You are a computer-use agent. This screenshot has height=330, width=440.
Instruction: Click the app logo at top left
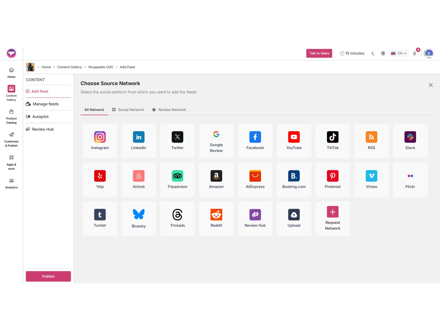pos(12,53)
